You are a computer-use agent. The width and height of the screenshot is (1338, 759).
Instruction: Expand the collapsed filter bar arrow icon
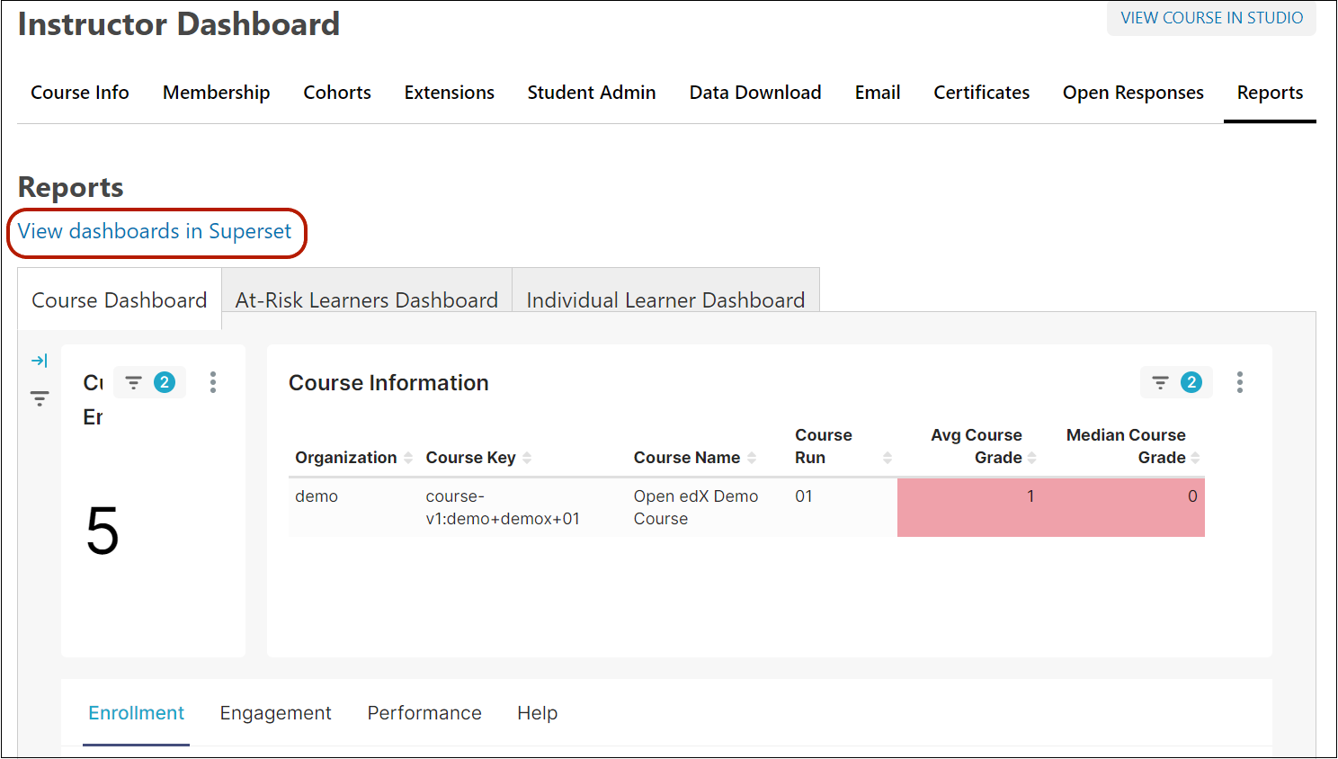tap(39, 361)
